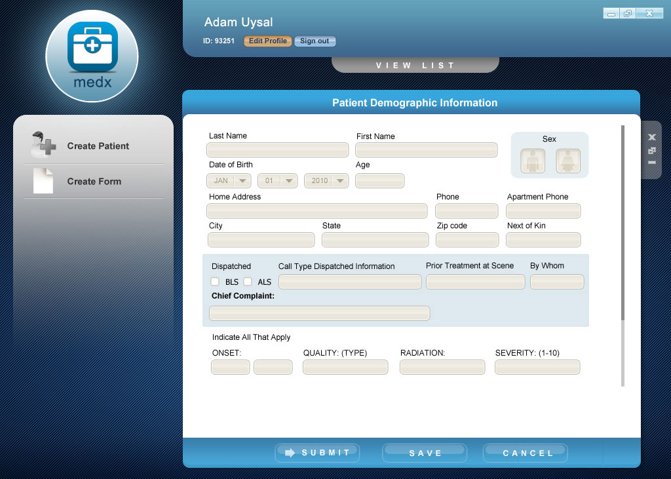Click the Chief Complaint input field

(319, 313)
